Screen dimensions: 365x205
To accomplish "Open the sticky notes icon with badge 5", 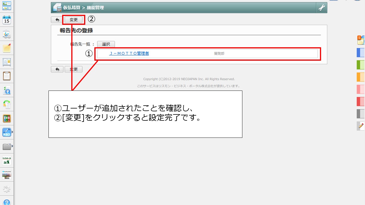I will pyautogui.click(x=361, y=40).
